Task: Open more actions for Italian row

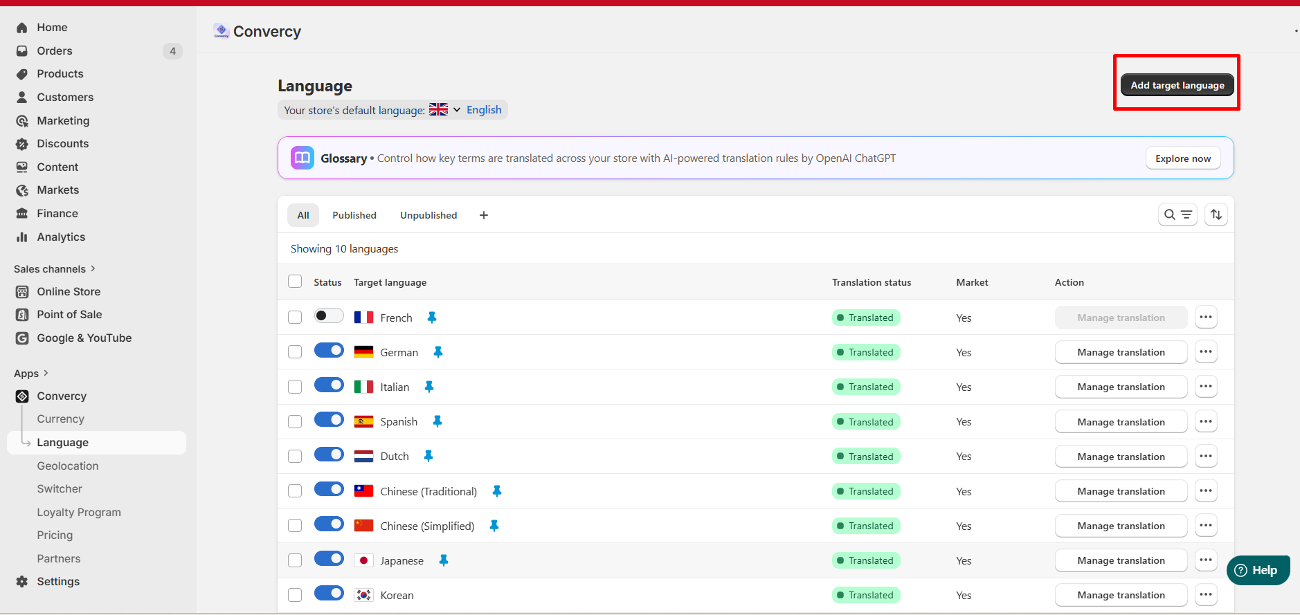Action: tap(1206, 387)
